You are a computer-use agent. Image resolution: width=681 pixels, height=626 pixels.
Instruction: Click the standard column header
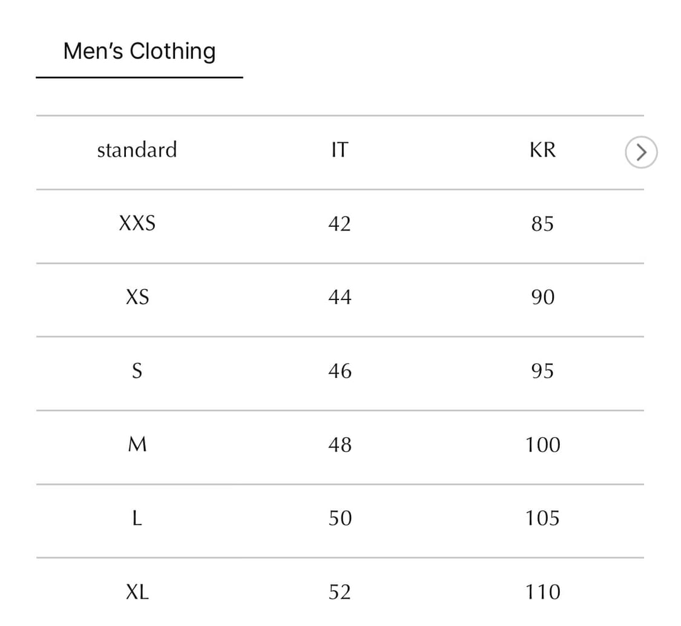137,150
